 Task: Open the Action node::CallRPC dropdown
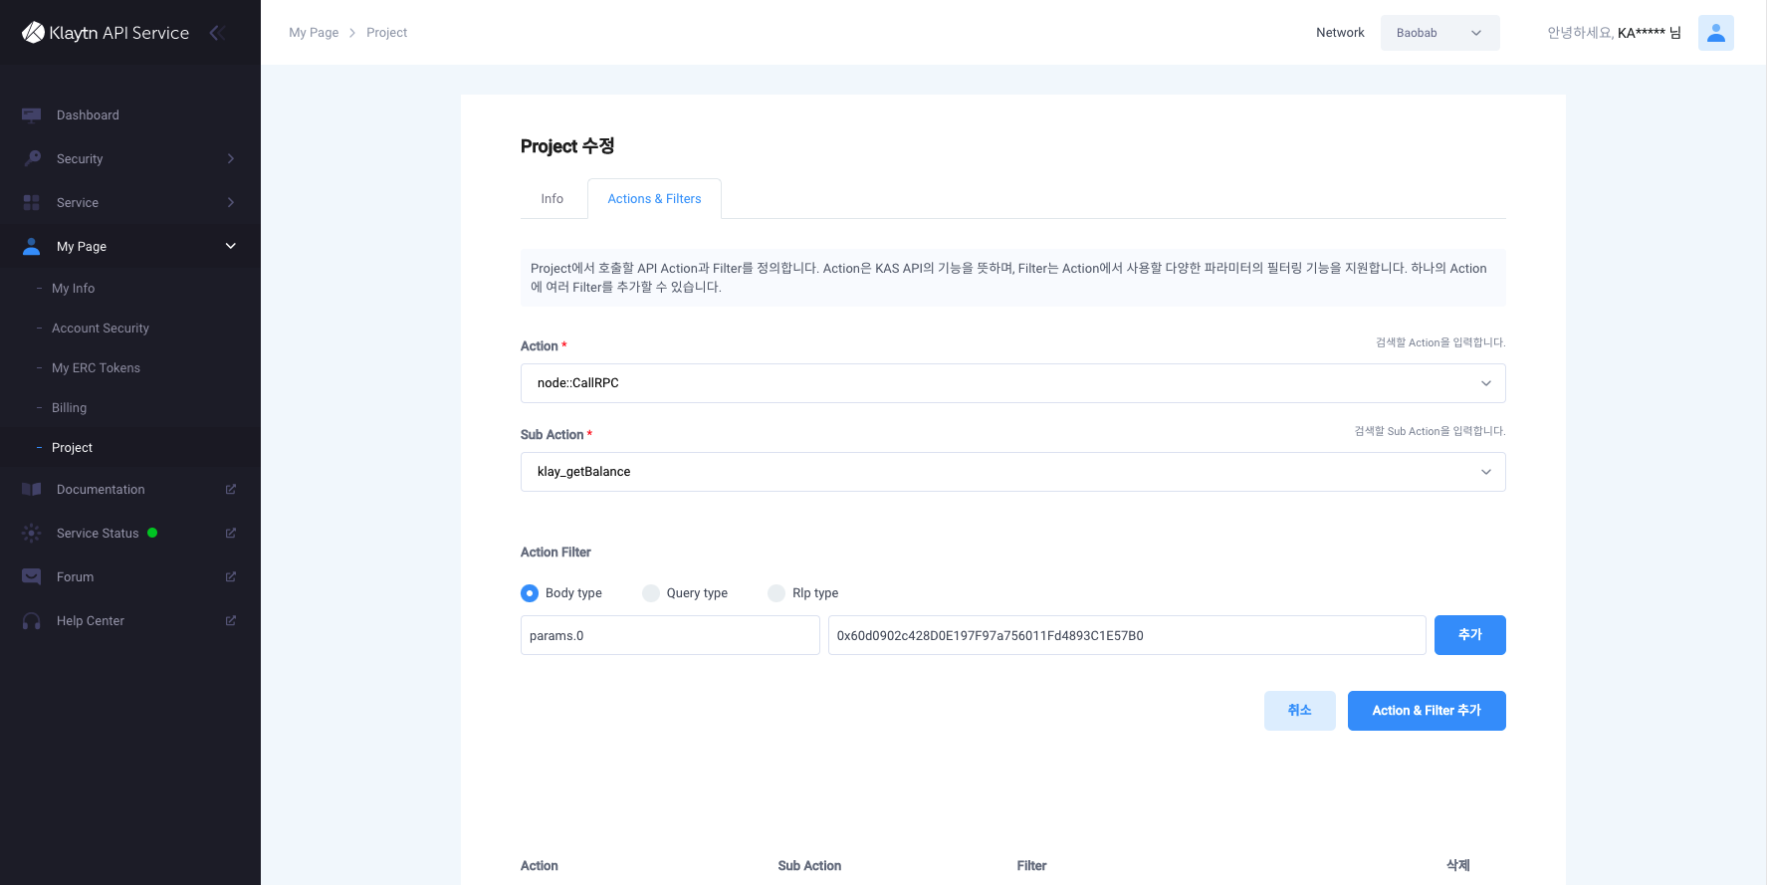pyautogui.click(x=1012, y=383)
